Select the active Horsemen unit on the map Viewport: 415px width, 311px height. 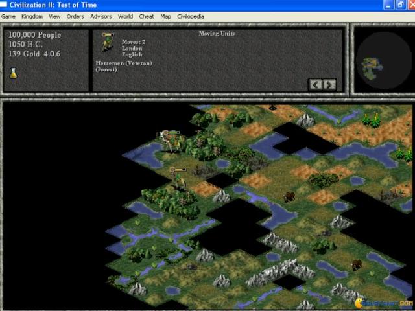[171, 141]
